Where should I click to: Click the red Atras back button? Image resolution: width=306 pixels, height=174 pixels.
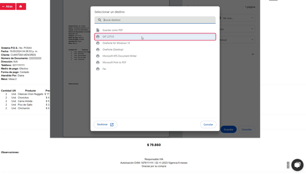(8, 6)
